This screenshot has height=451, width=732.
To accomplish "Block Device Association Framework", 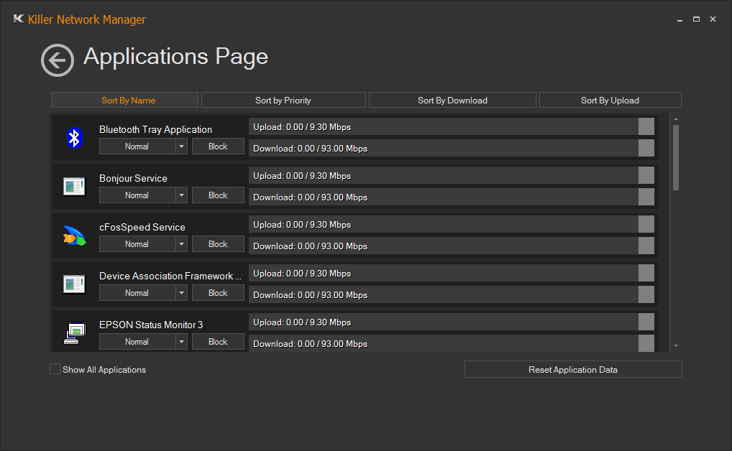I will click(218, 293).
